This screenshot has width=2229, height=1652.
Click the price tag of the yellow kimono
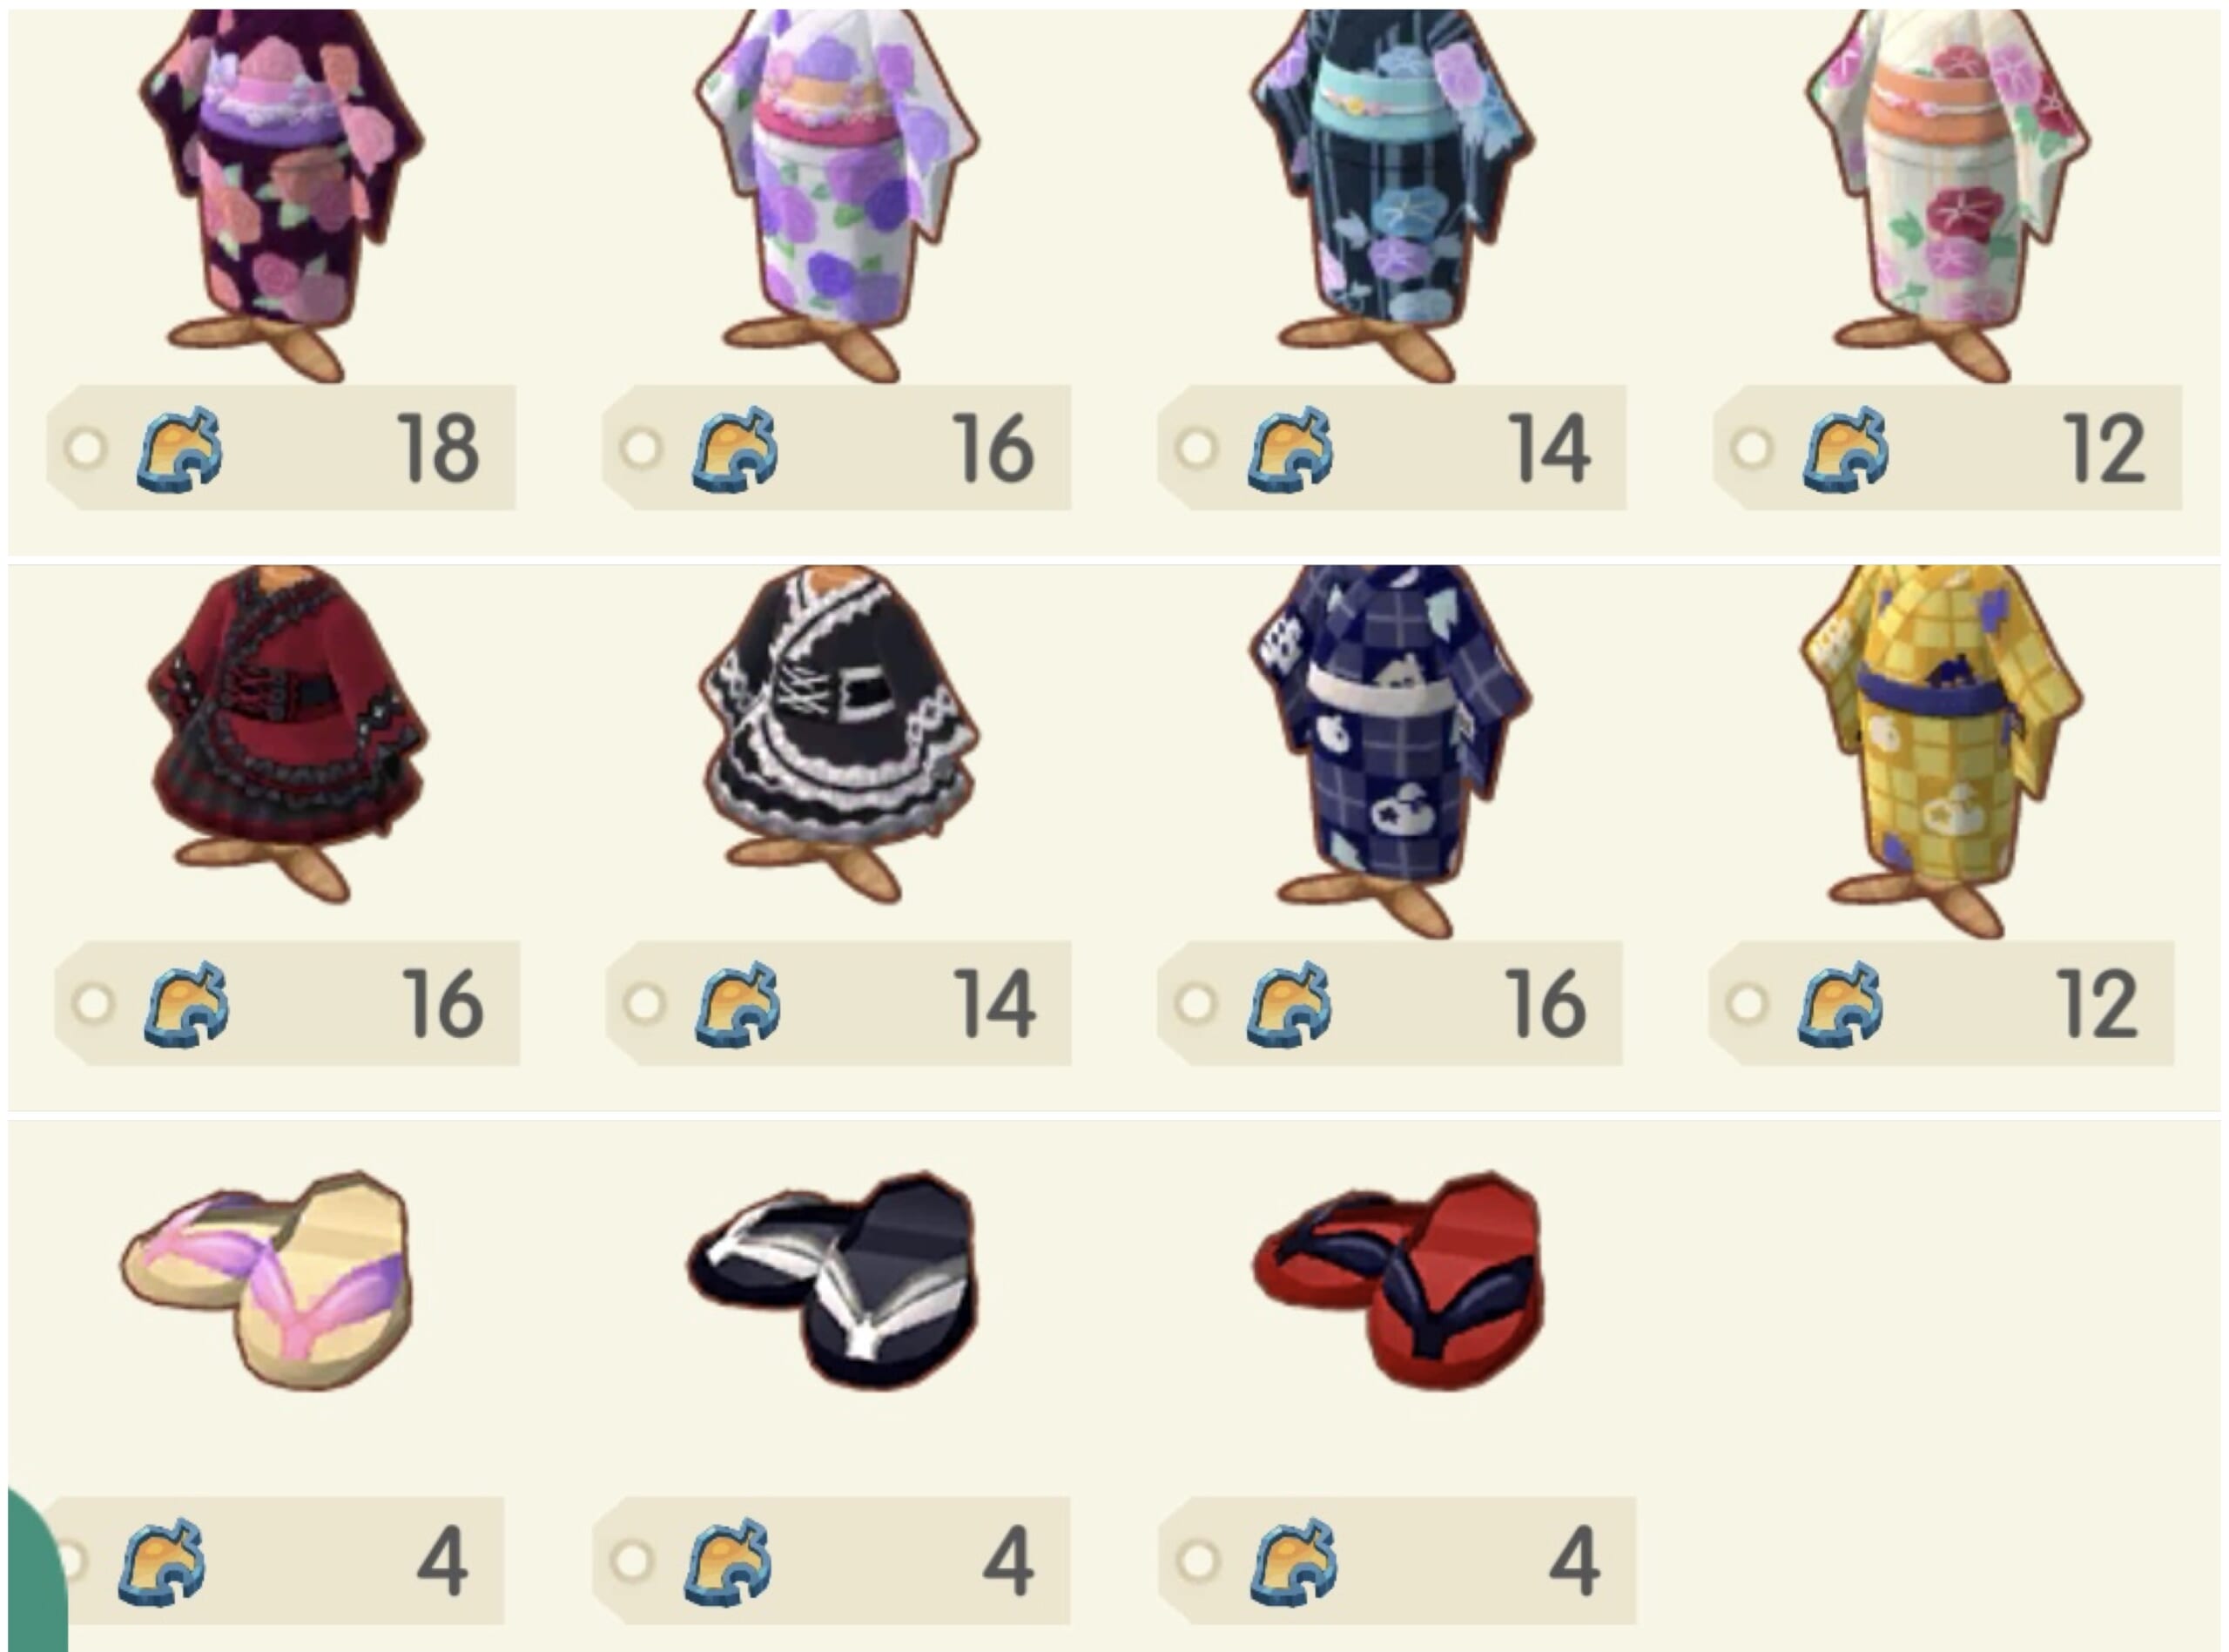coord(1941,1003)
